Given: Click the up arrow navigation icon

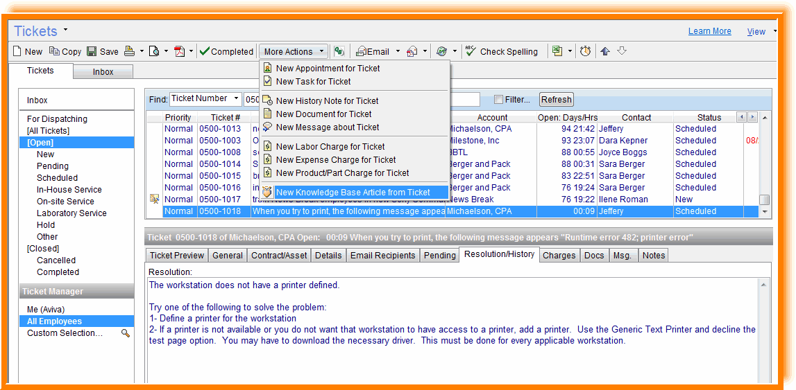Looking at the screenshot, I should tap(605, 51).
